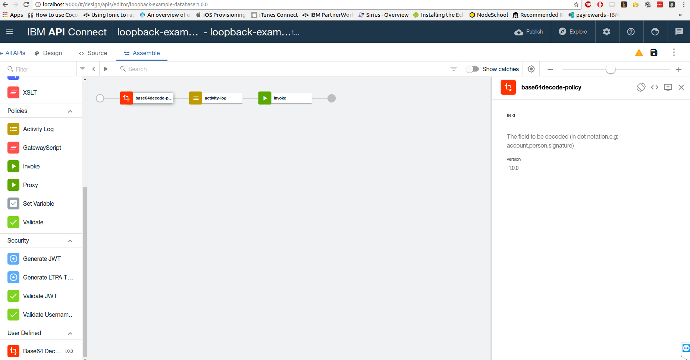Image resolution: width=690 pixels, height=360 pixels.
Task: Close the base64decode-policy panel
Action: (681, 87)
